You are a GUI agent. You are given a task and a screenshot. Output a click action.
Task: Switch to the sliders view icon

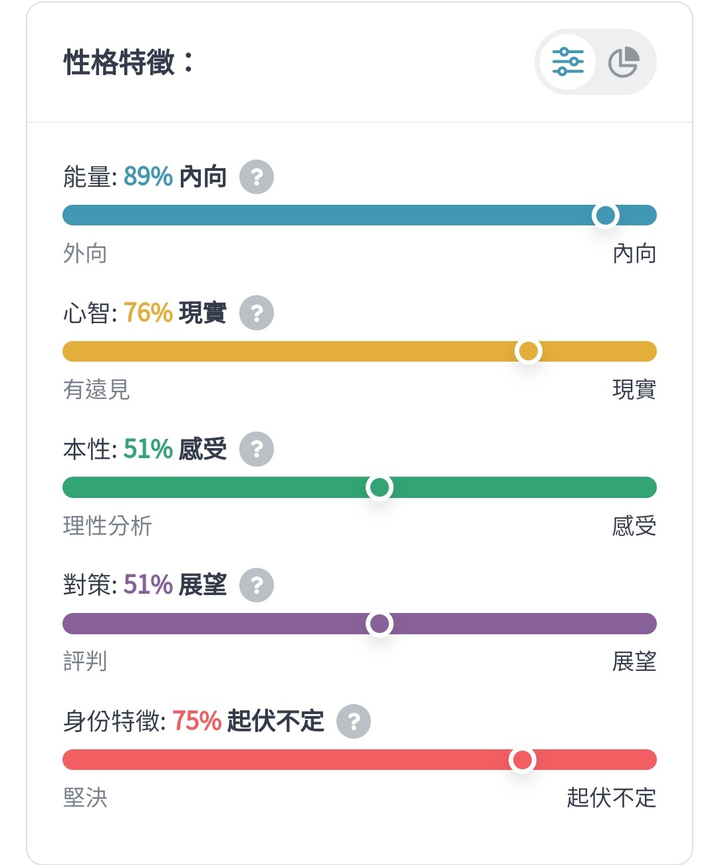[568, 62]
